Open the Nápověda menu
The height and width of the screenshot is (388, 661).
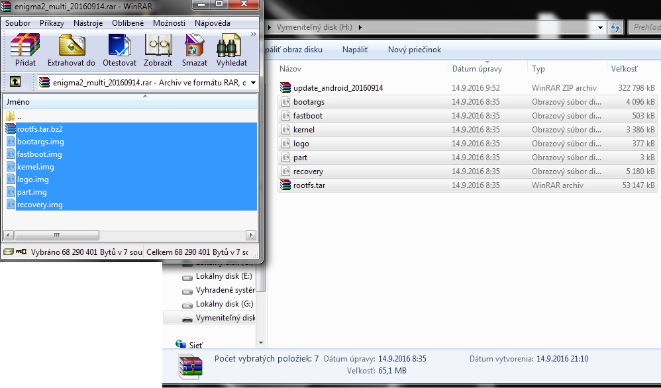coord(213,23)
